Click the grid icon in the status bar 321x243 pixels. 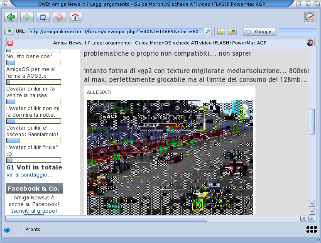pyautogui.click(x=311, y=229)
